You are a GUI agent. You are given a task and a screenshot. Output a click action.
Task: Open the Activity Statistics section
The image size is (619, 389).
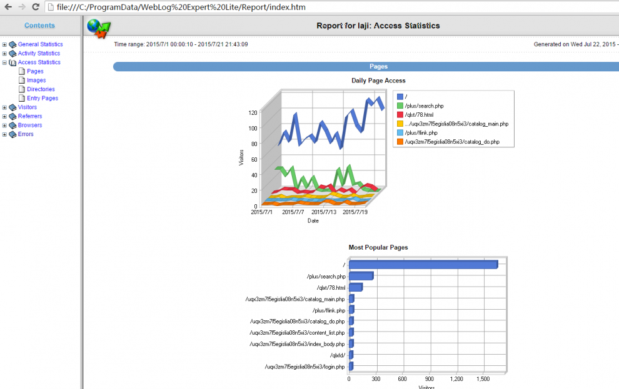(x=39, y=54)
